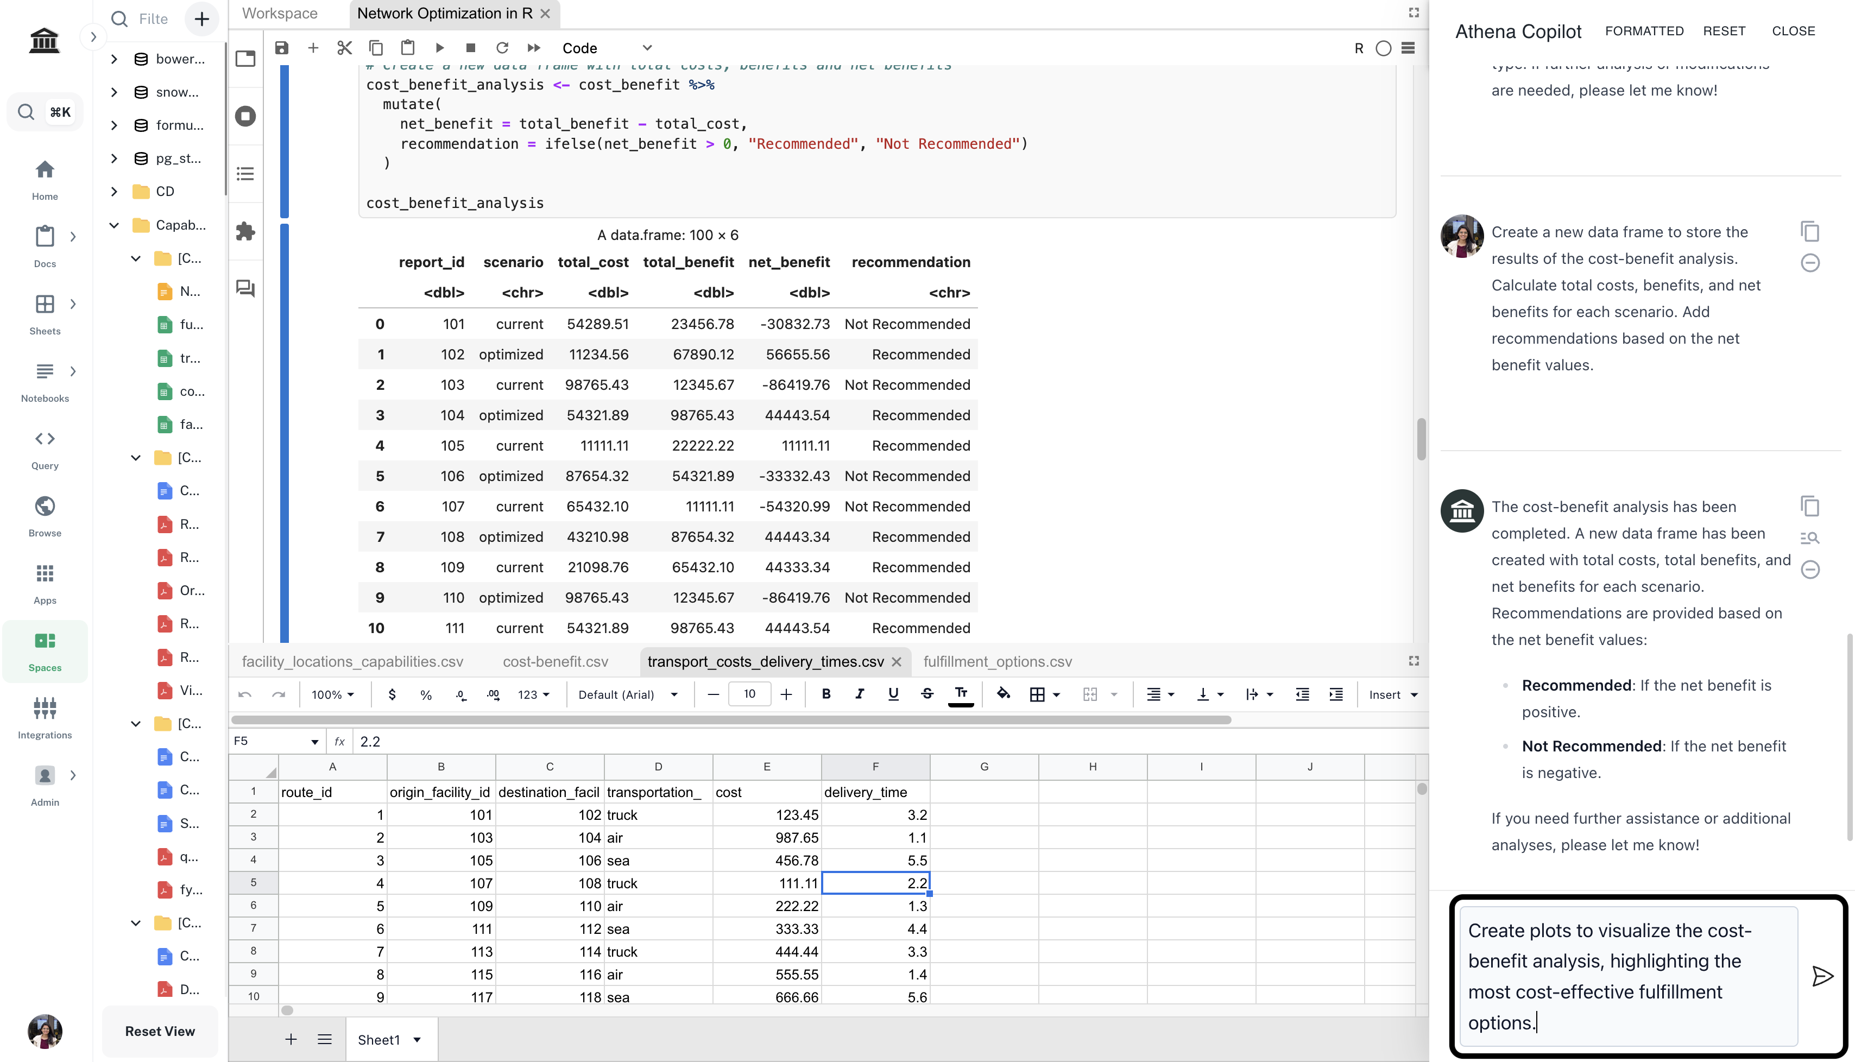Image resolution: width=1855 pixels, height=1062 pixels.
Task: Collapse the Capab... folder in file tree
Action: (115, 225)
